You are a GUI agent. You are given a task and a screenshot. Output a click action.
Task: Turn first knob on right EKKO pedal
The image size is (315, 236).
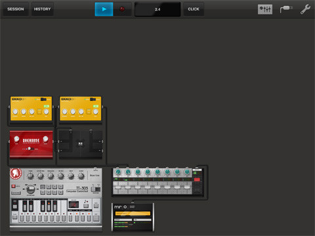(64, 112)
